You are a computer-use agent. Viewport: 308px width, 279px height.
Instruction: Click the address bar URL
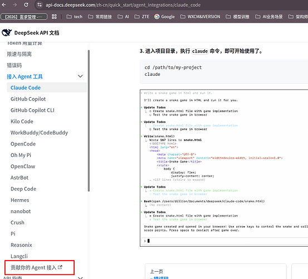pyautogui.click(x=123, y=5)
